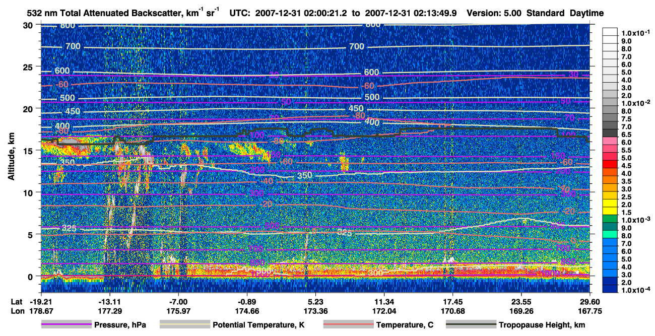The image size is (655, 336).
Task: Click latitude value 5.23
Action: tap(315, 301)
